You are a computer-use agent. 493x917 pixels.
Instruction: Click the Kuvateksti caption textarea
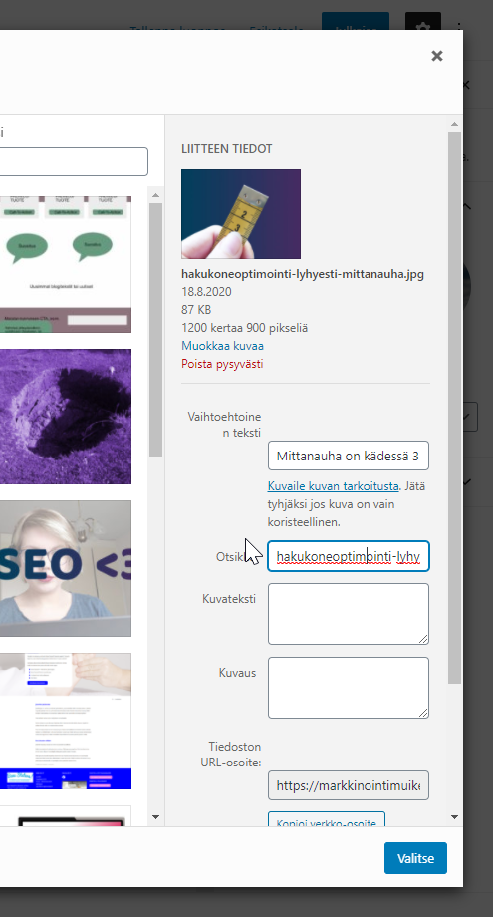(349, 613)
